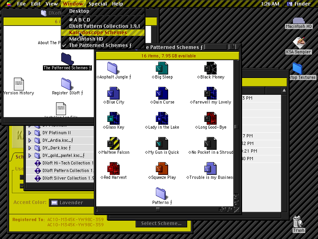Expand the DY_Ardia.ksc_ƒ folder triangle
The width and height of the screenshot is (318, 239).
coord(30,140)
